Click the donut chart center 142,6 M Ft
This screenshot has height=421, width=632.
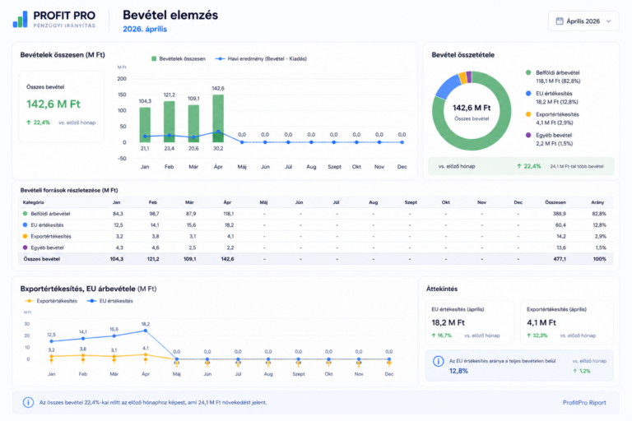click(x=472, y=108)
